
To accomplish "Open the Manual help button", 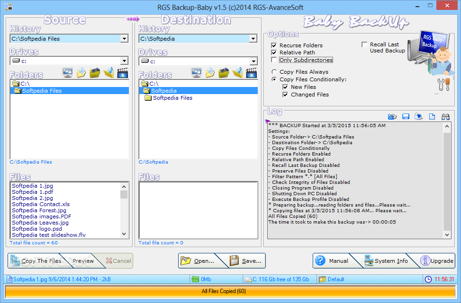I will coord(334,261).
